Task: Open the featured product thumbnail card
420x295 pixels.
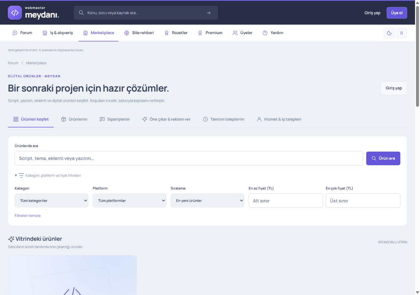Action: point(72,275)
